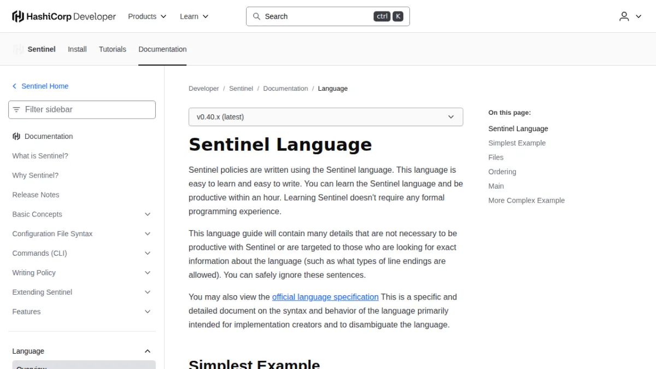
Task: Jump to Simplest Example in page contents
Action: tap(517, 143)
